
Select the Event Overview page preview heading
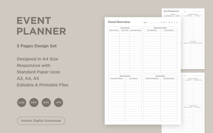(119, 22)
